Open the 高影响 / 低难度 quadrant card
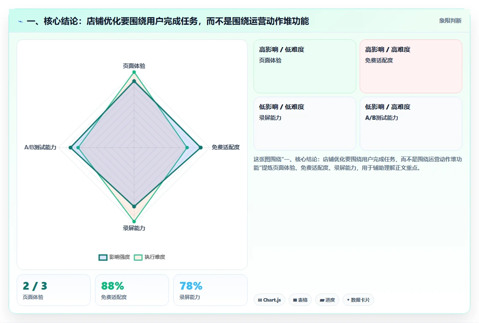The height and width of the screenshot is (323, 479). point(305,66)
